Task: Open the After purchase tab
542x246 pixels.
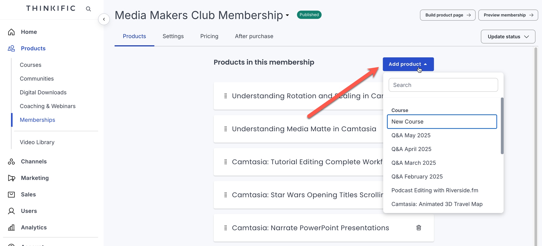Action: (x=254, y=36)
